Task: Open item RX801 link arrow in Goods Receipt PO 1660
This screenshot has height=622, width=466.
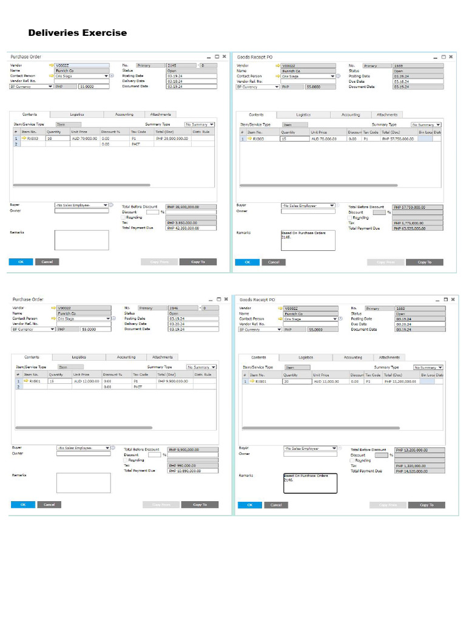Action: coord(252,381)
